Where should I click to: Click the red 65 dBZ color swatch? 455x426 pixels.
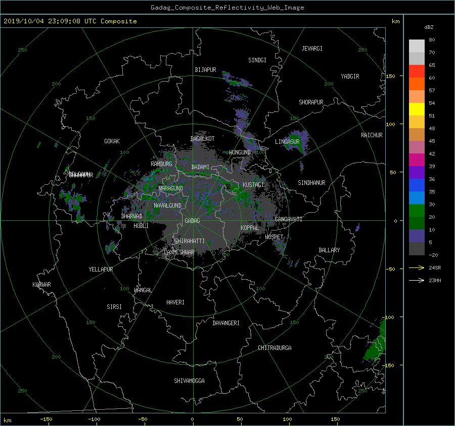[417, 71]
